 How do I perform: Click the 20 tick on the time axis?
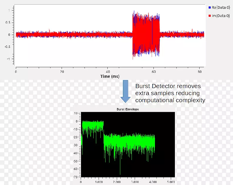pos(62,71)
